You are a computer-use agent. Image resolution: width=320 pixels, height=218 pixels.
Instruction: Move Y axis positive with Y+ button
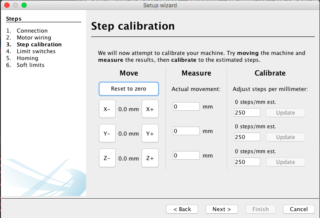tap(150, 133)
